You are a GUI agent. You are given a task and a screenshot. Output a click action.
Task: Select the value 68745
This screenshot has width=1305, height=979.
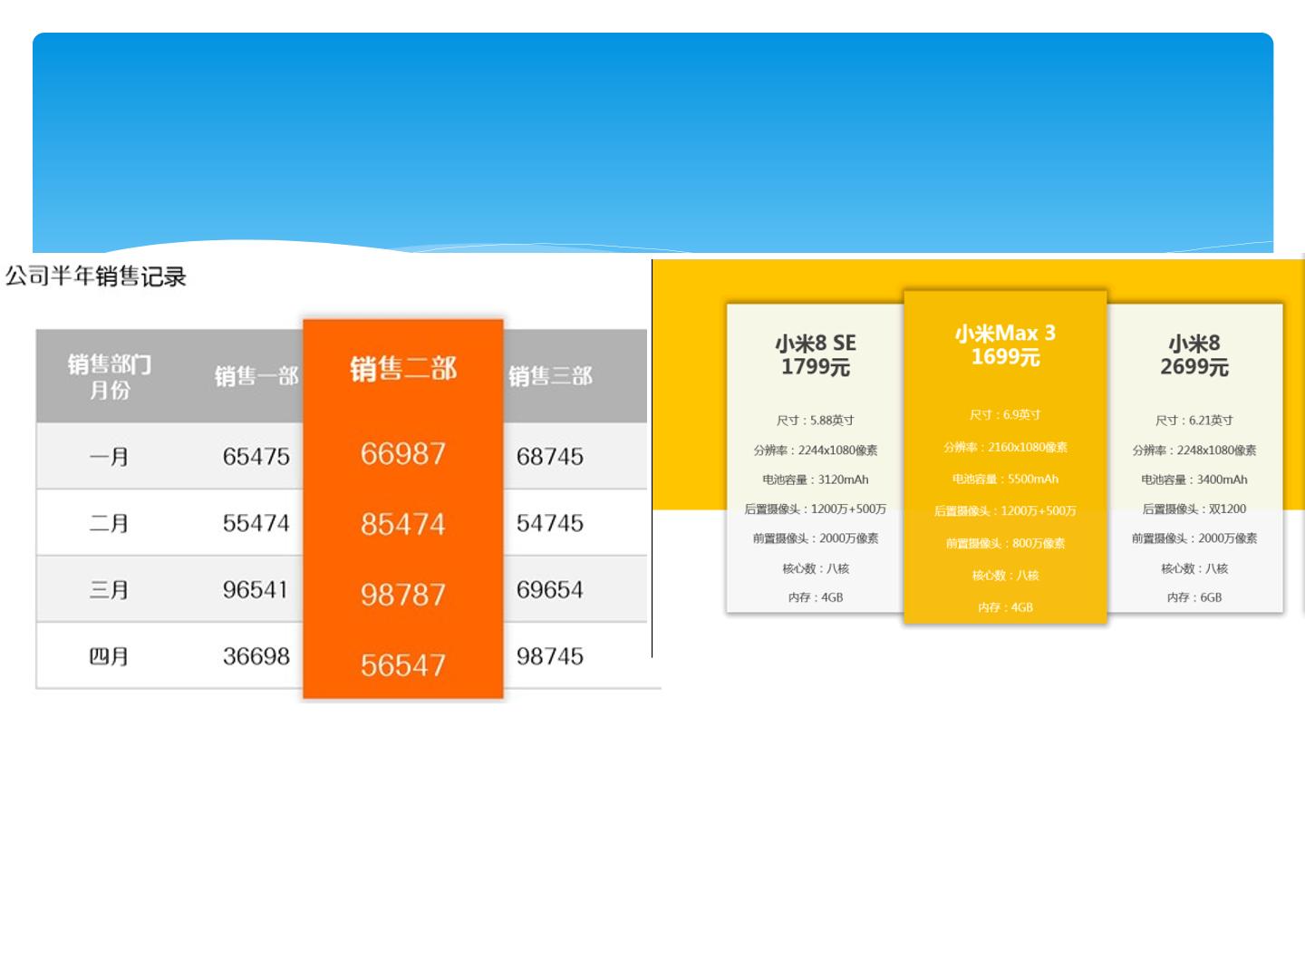tap(550, 457)
